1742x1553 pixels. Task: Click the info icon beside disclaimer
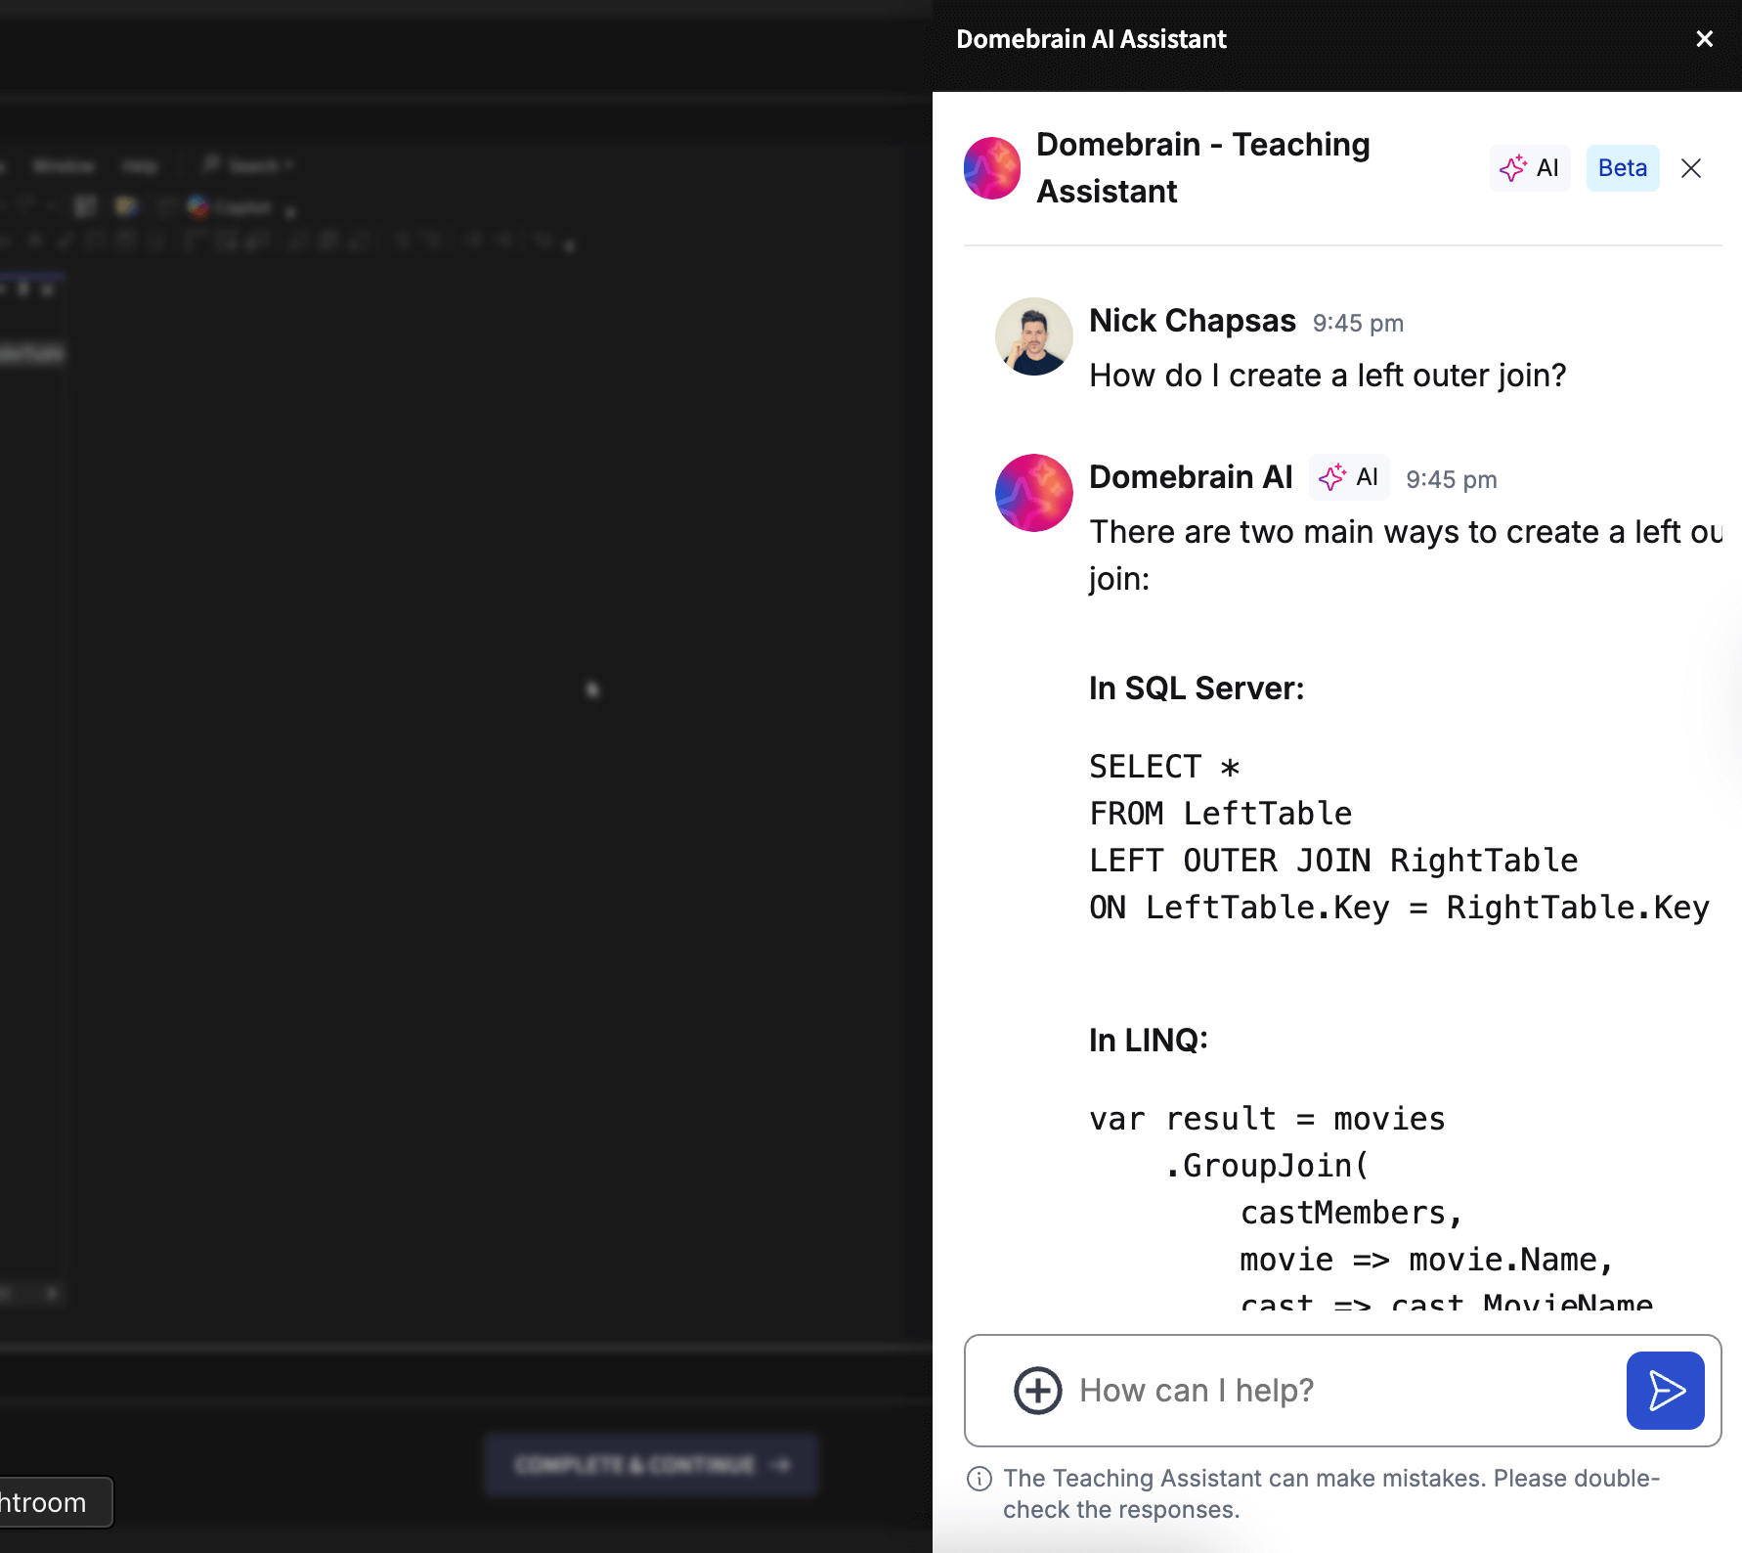979,1479
